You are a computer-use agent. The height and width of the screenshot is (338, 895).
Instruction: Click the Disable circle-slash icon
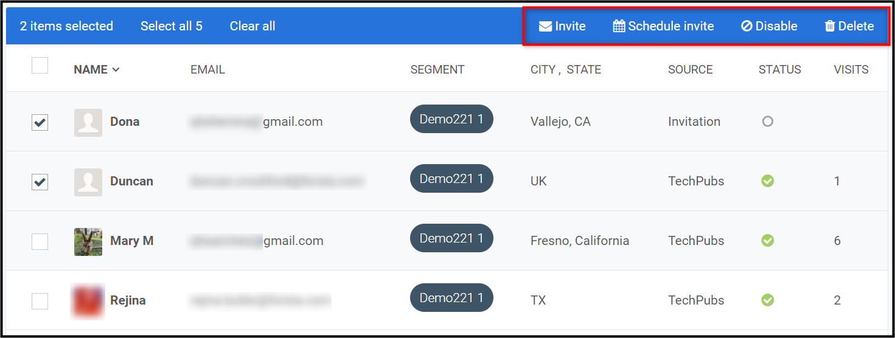(747, 26)
